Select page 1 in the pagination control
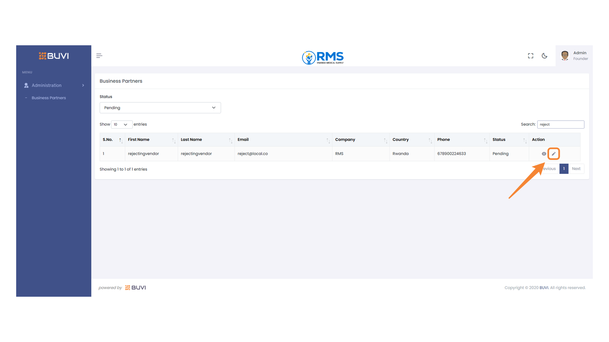Viewport: 609px width, 342px height. pyautogui.click(x=564, y=168)
